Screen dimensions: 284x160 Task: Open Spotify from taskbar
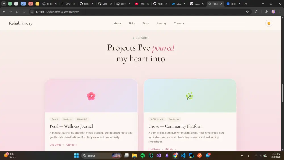tap(143, 155)
